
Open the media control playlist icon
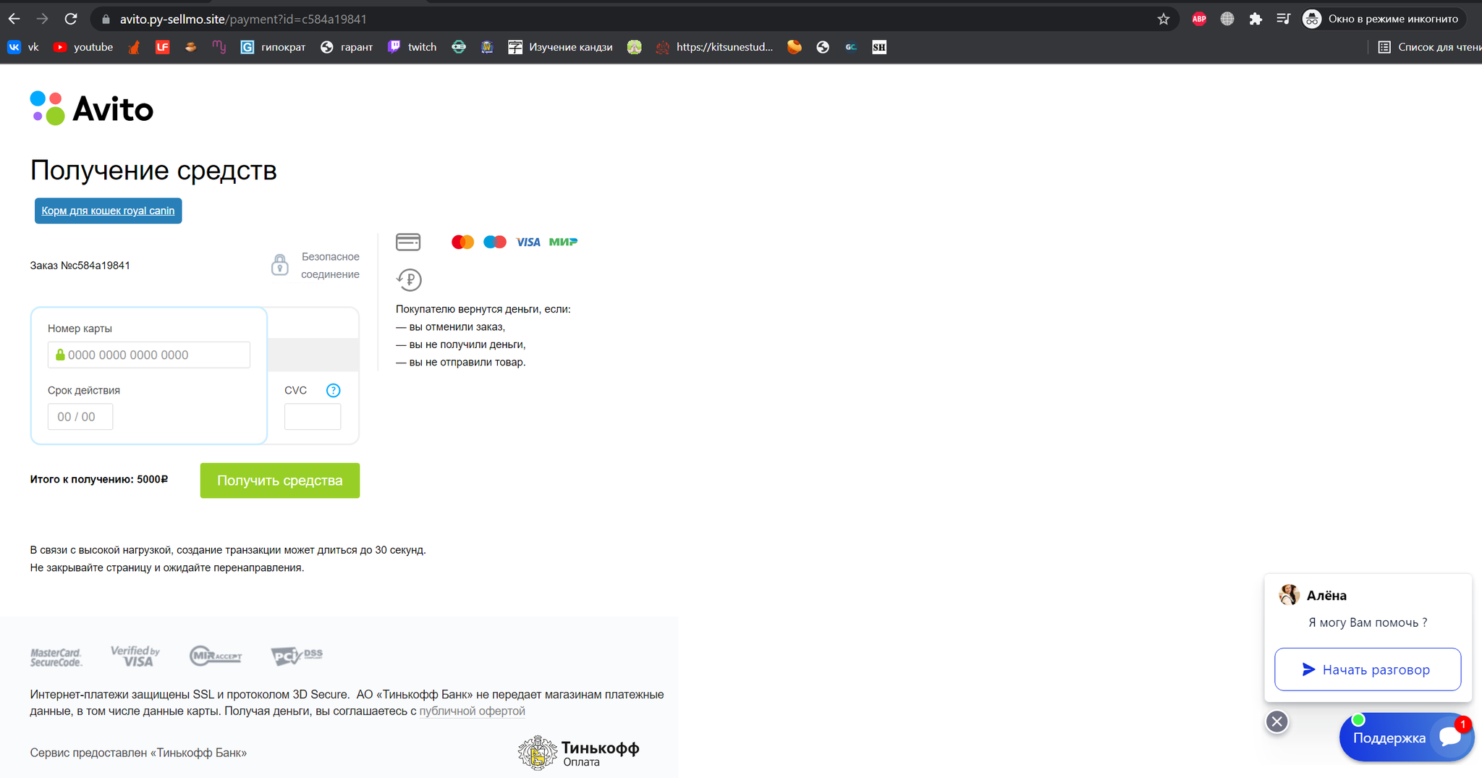pos(1284,20)
